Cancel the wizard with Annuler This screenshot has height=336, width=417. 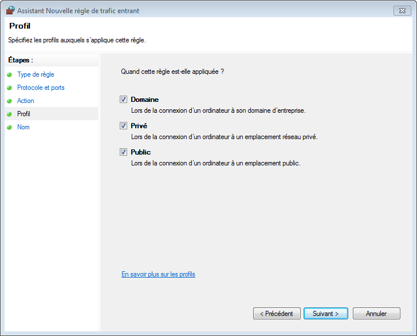click(376, 314)
